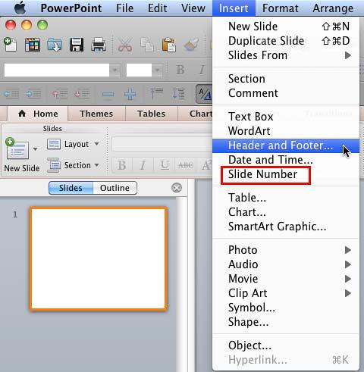The height and width of the screenshot is (372, 364).
Task: Open the Arrange menu
Action: pyautogui.click(x=333, y=8)
